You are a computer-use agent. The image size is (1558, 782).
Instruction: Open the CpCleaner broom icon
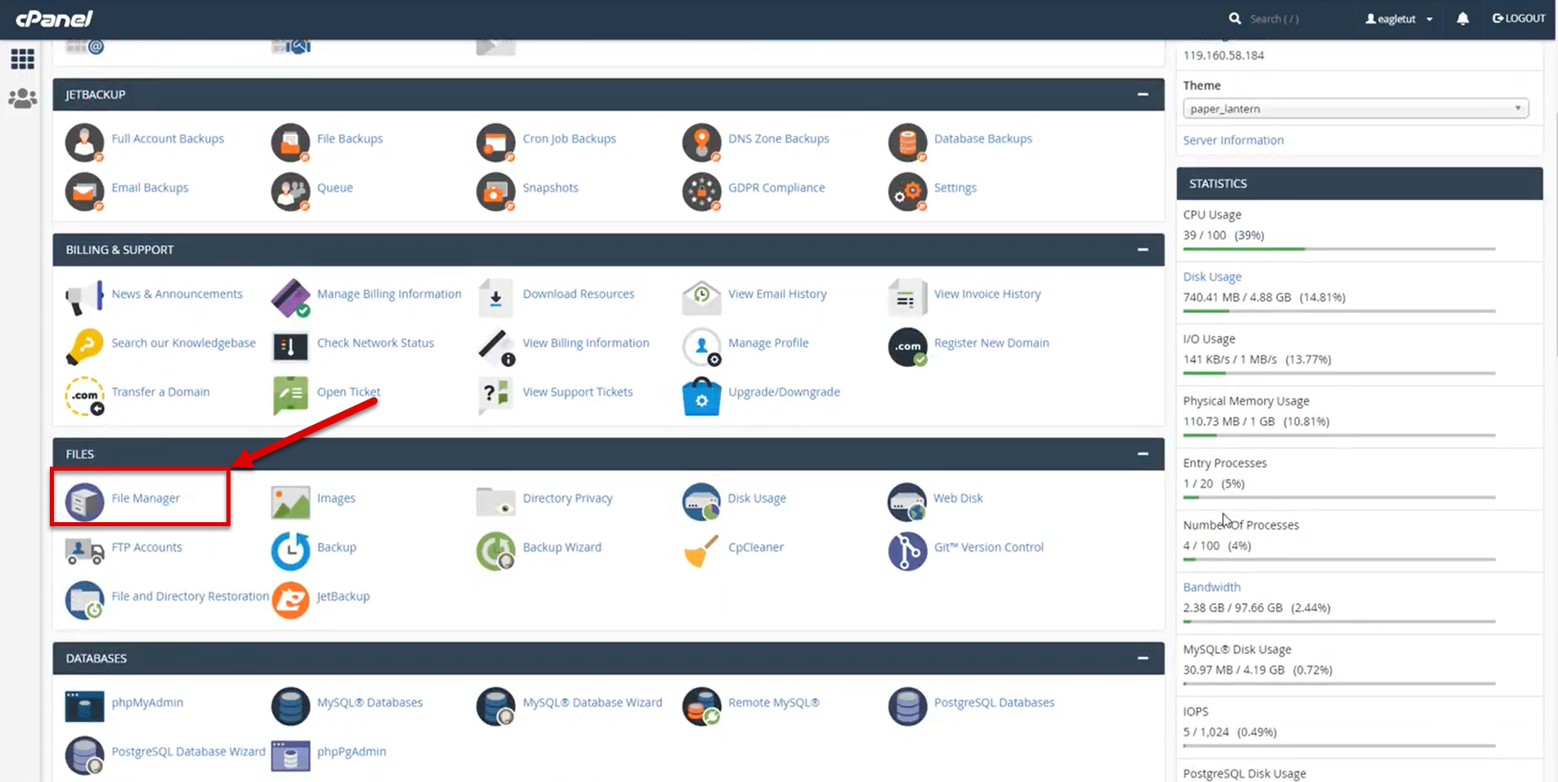pyautogui.click(x=701, y=551)
